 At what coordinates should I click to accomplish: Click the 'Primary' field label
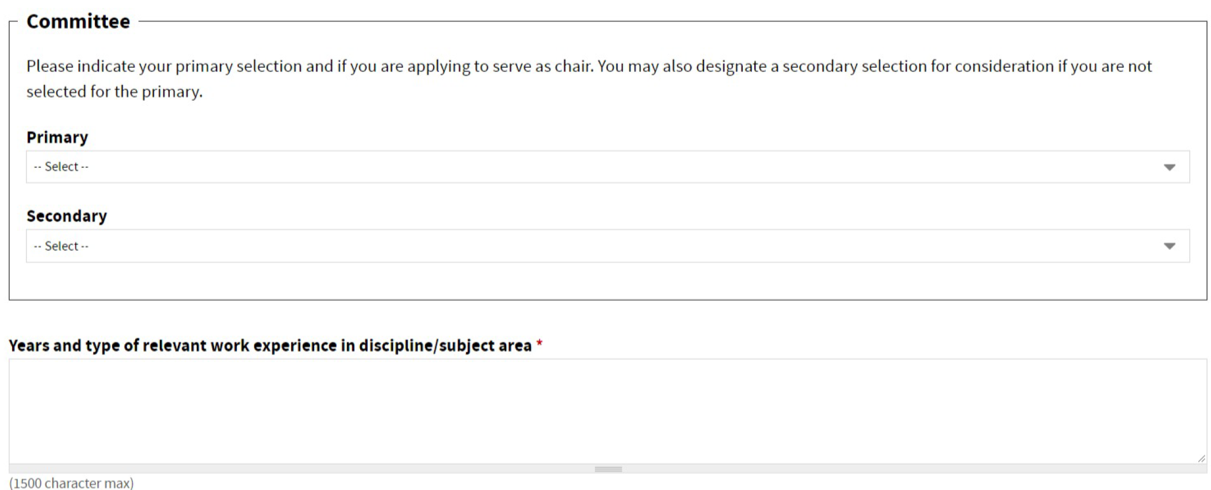point(57,138)
